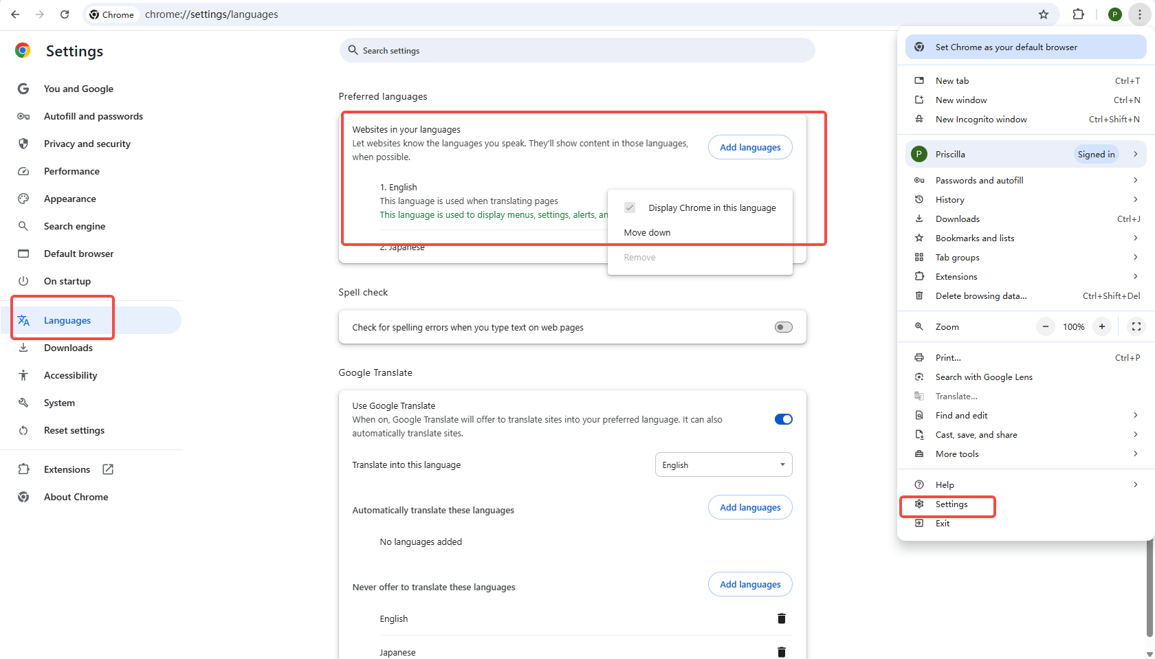Uncheck Display Chrome in this language
The height and width of the screenshot is (659, 1155).
[630, 207]
